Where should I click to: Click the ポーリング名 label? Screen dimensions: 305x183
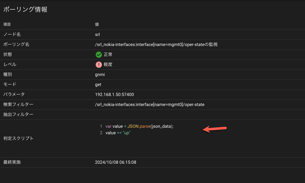click(16, 44)
